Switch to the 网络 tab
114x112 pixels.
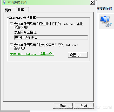[8, 10]
